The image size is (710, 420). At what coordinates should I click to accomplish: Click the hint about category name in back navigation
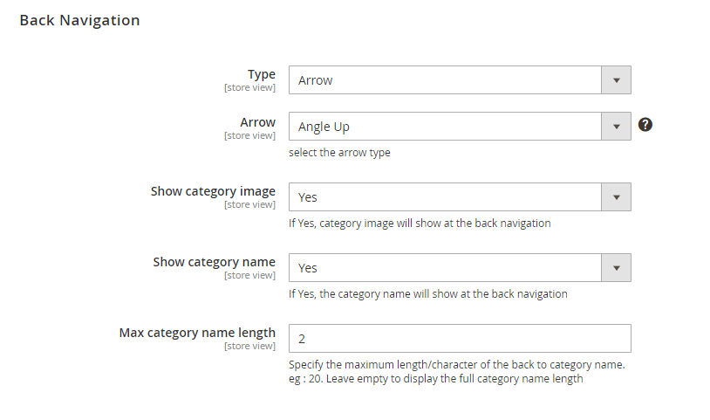(x=428, y=294)
